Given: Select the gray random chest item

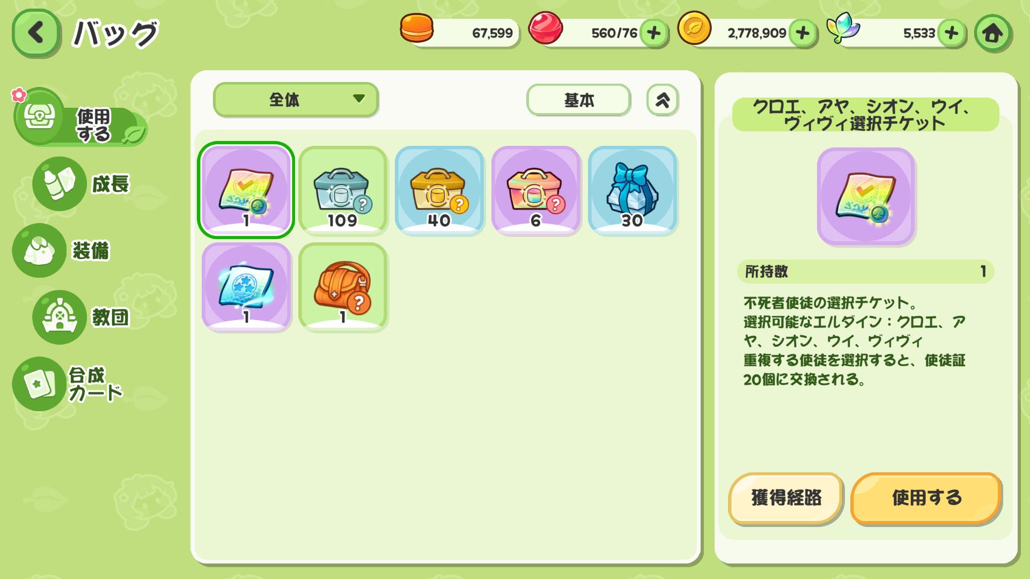Looking at the screenshot, I should click(343, 190).
